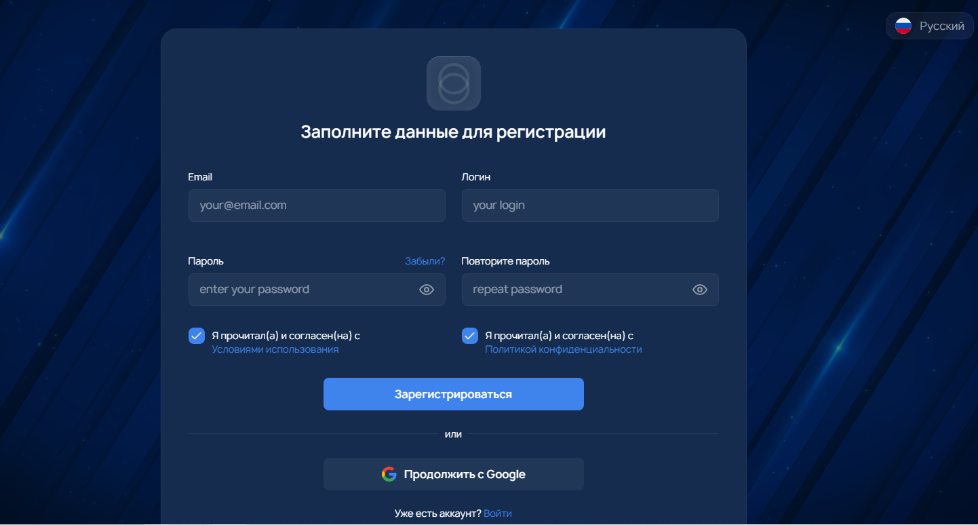Click the Заполните данные для регистрации heading
Viewport: 978px width, 525px height.
(x=453, y=132)
